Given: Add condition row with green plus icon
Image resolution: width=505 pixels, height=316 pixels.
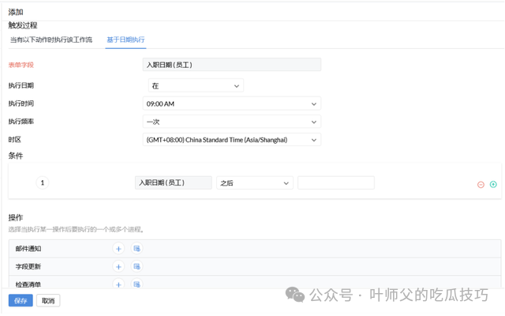Looking at the screenshot, I should click(x=493, y=184).
